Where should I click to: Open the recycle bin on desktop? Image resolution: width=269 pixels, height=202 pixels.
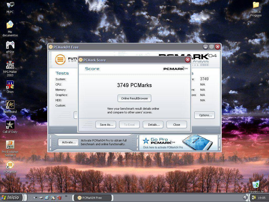[x=256, y=185]
